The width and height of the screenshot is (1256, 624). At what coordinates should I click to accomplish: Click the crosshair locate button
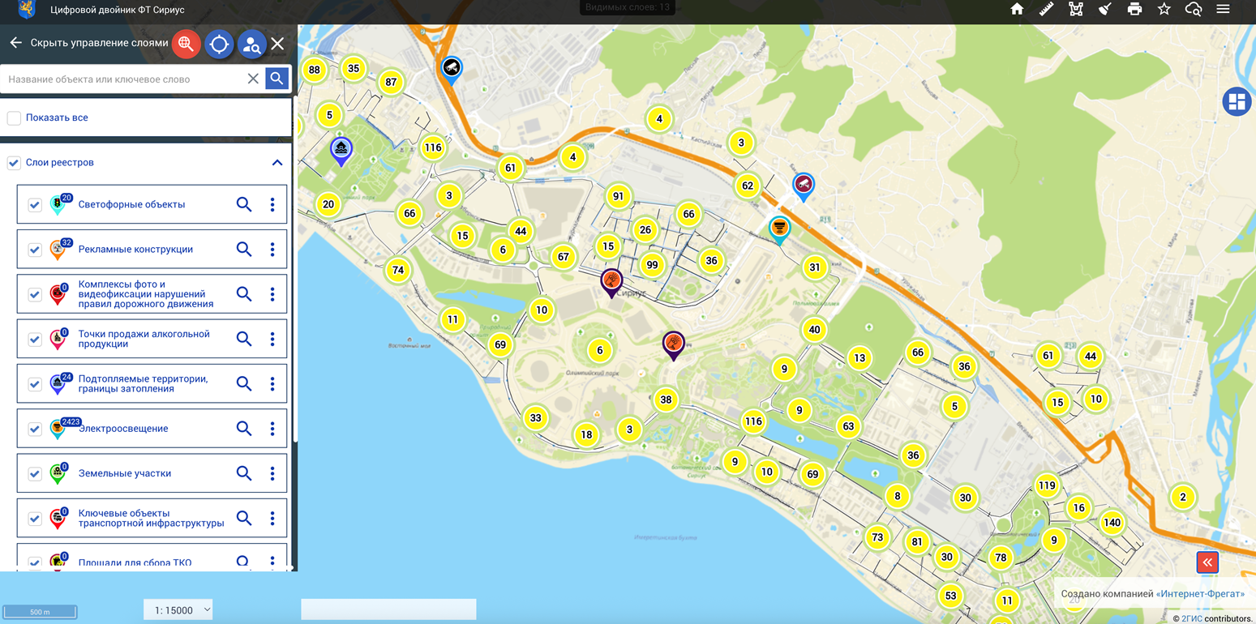point(219,44)
